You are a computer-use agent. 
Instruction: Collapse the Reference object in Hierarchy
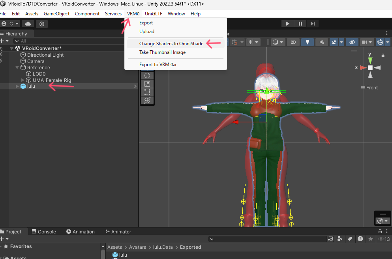coord(17,68)
